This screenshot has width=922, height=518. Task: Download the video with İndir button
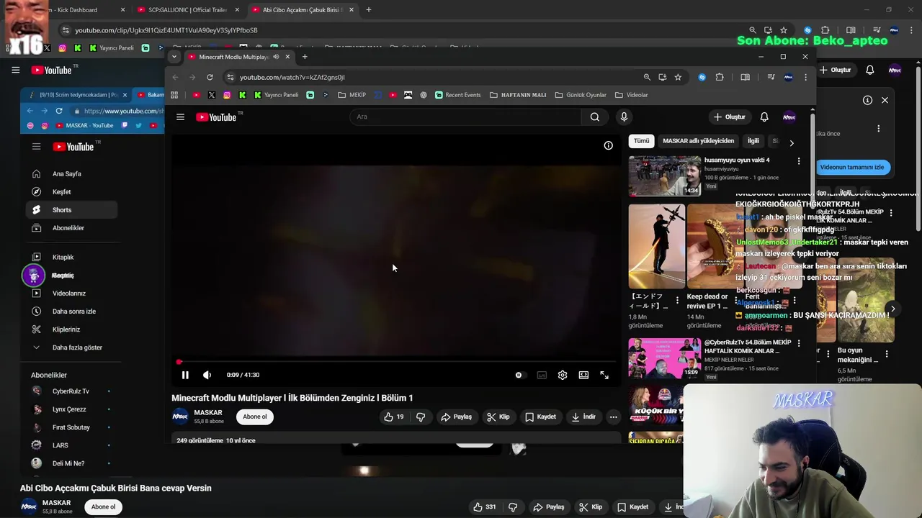click(583, 417)
